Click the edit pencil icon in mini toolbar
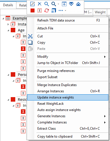This screenshot has width=110, height=141. pos(33,4)
